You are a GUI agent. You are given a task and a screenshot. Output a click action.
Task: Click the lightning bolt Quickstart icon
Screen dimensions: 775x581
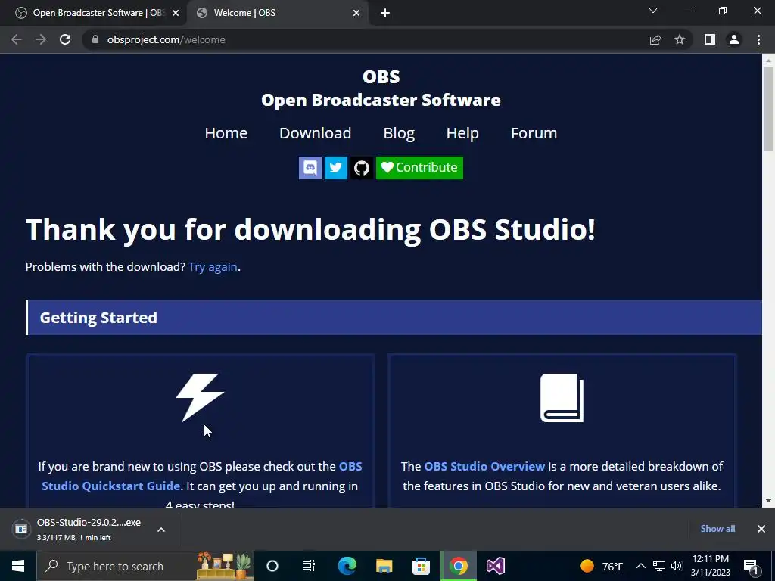(x=200, y=397)
